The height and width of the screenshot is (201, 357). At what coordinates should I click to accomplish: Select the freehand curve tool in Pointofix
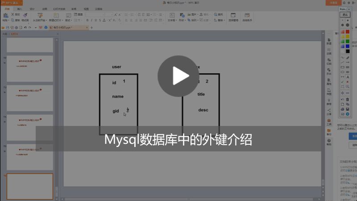[342, 58]
